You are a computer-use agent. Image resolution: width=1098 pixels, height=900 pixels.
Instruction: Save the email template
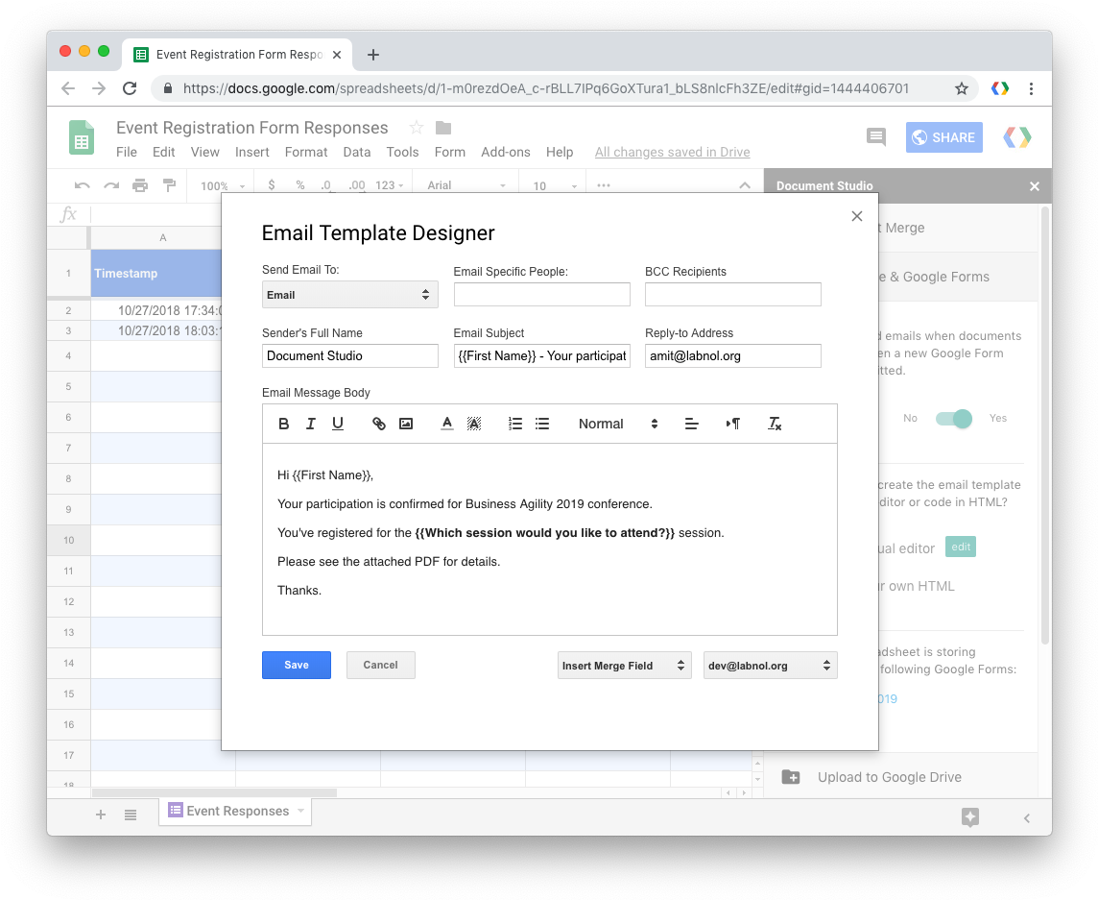296,665
